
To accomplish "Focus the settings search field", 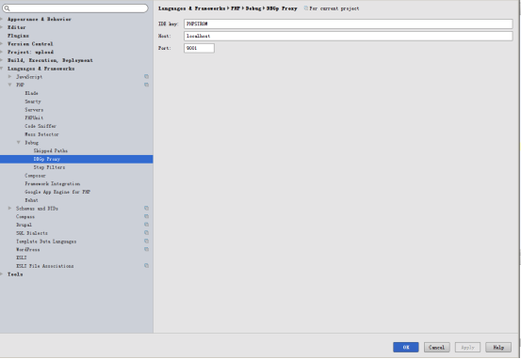I will pyautogui.click(x=75, y=8).
